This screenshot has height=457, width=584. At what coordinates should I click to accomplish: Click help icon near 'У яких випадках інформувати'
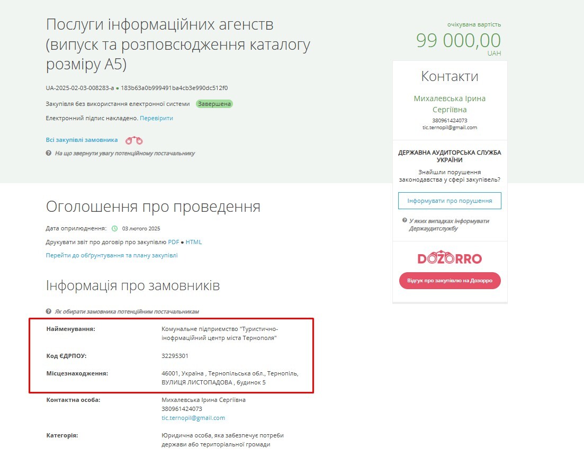pos(405,220)
